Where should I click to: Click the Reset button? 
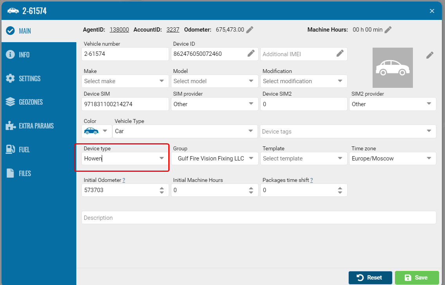pyautogui.click(x=370, y=278)
